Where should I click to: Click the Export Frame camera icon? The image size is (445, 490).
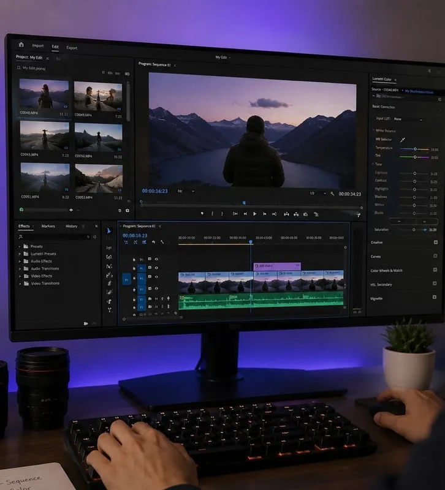pyautogui.click(x=305, y=214)
